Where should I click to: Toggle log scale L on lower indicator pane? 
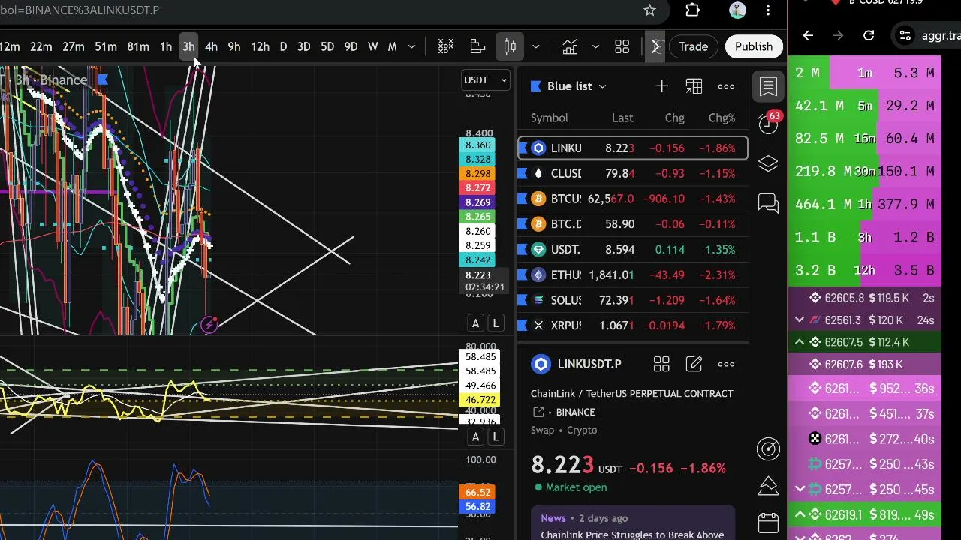[x=496, y=437]
